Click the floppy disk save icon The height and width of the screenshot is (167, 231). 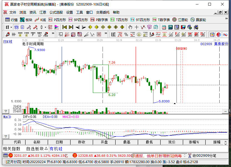point(183,27)
